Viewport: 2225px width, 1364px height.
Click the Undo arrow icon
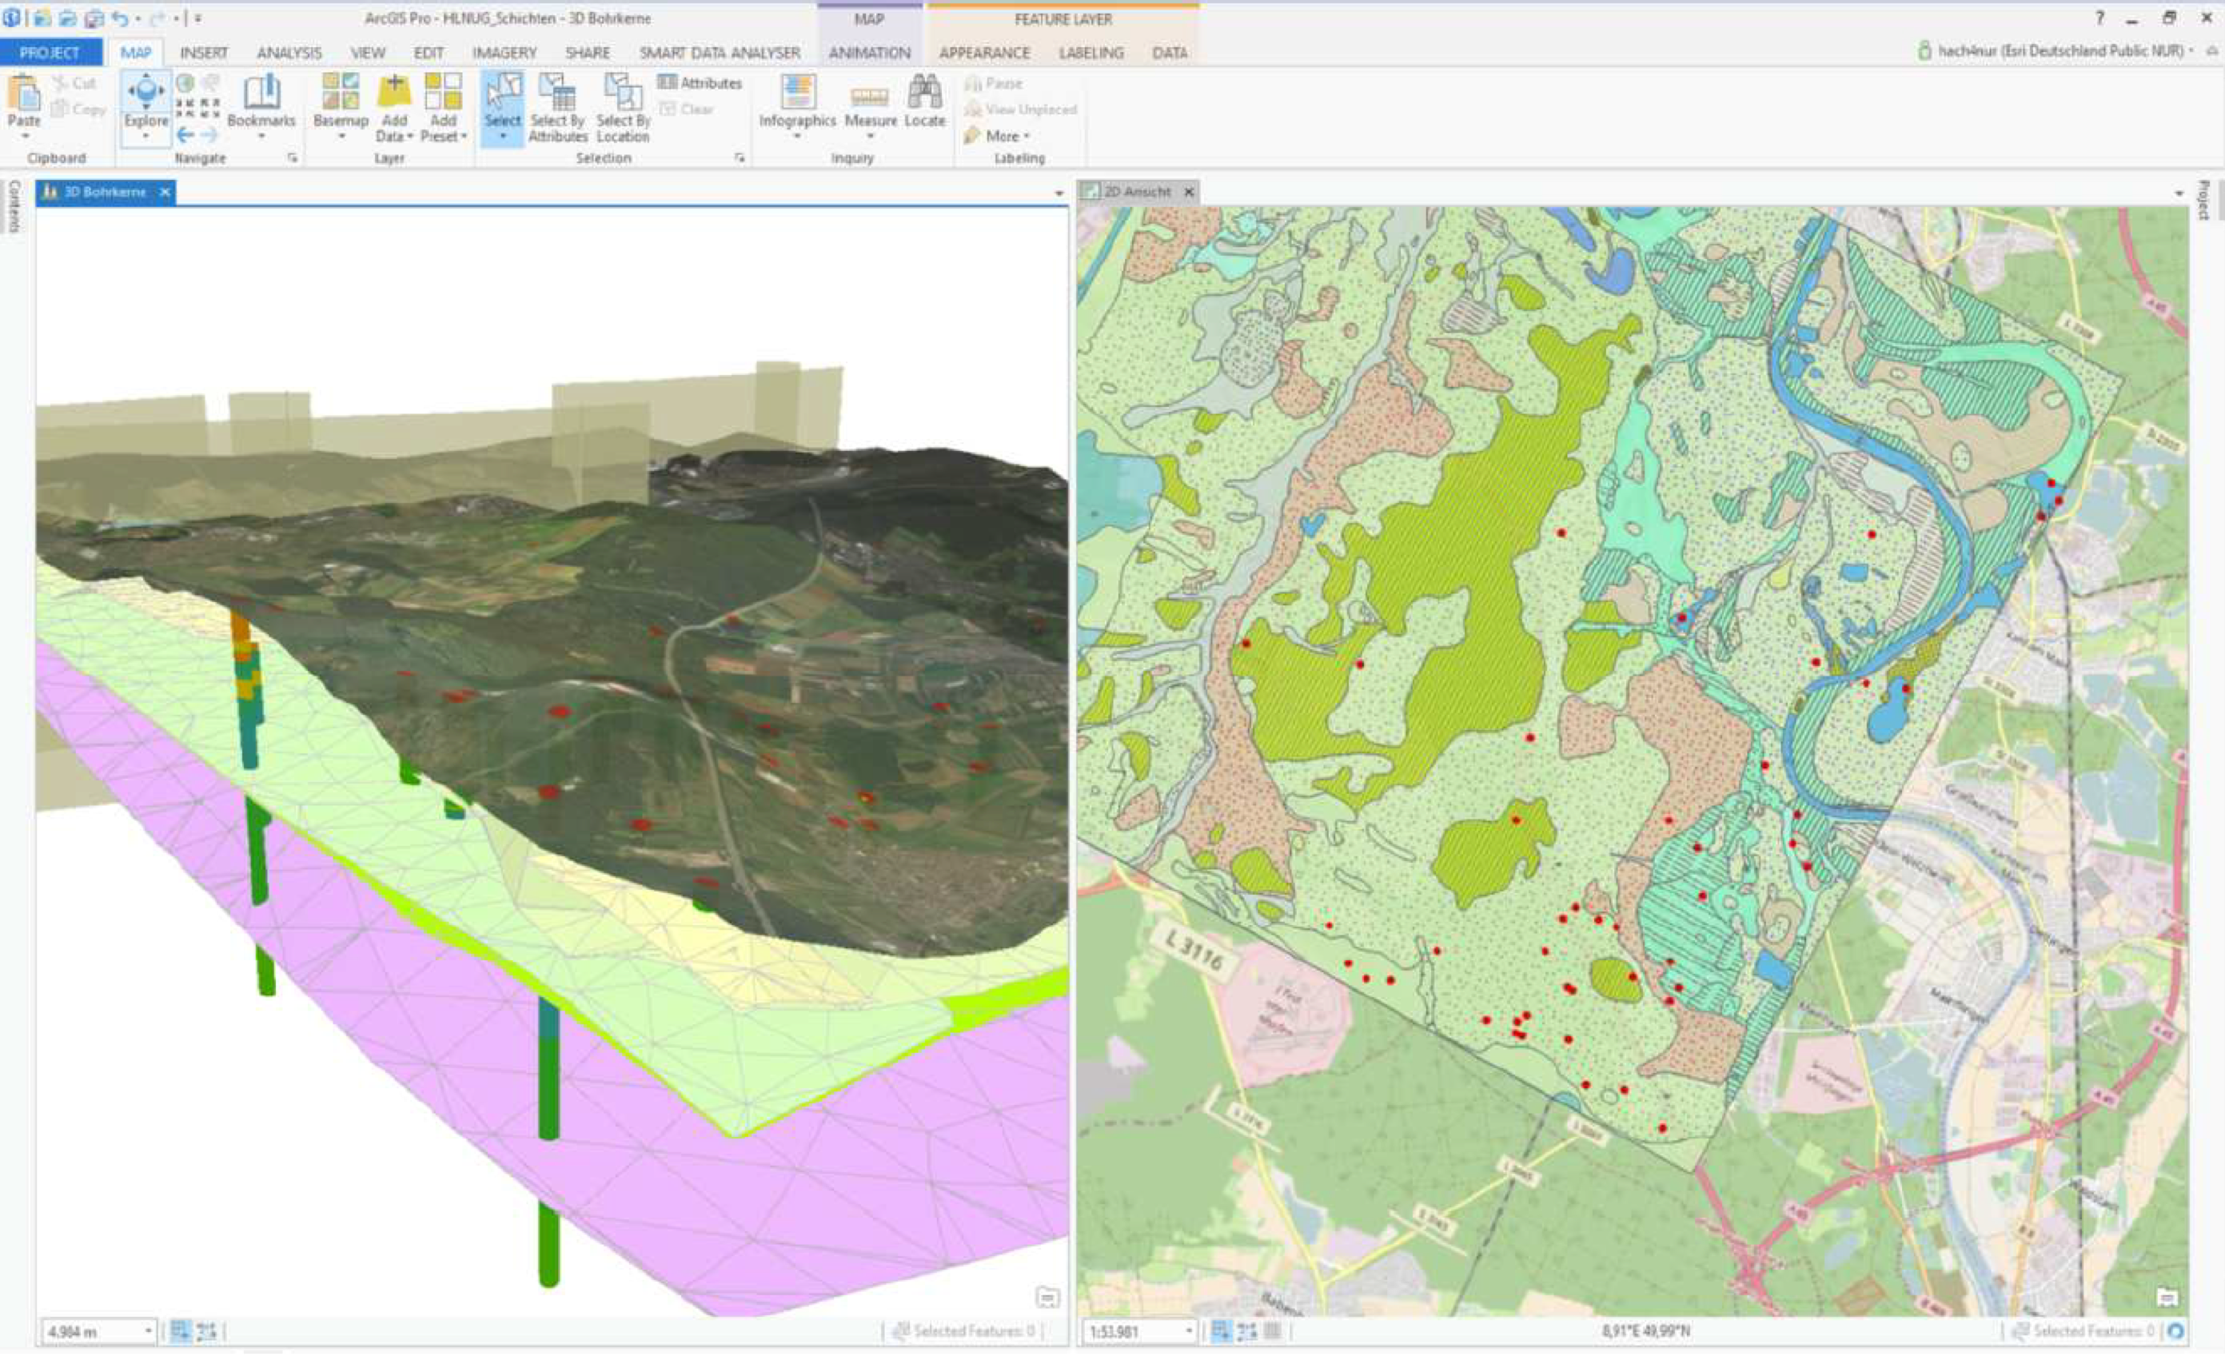coord(119,18)
